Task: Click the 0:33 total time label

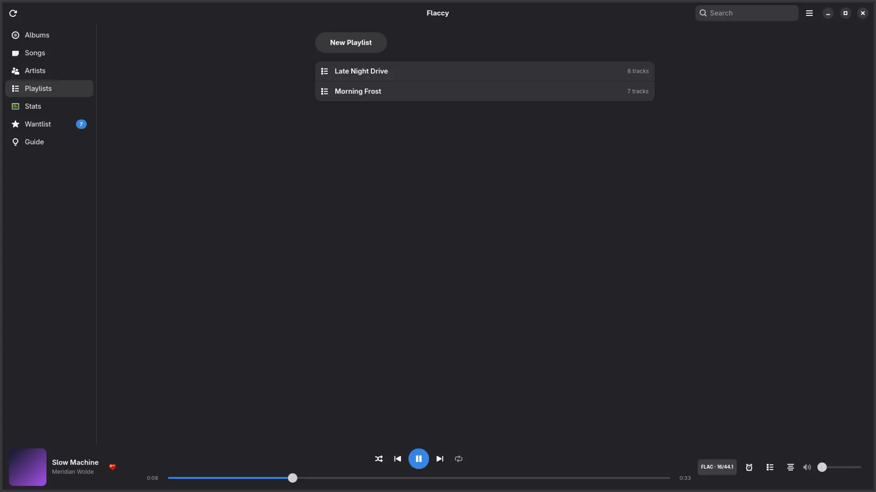Action: tap(685, 478)
